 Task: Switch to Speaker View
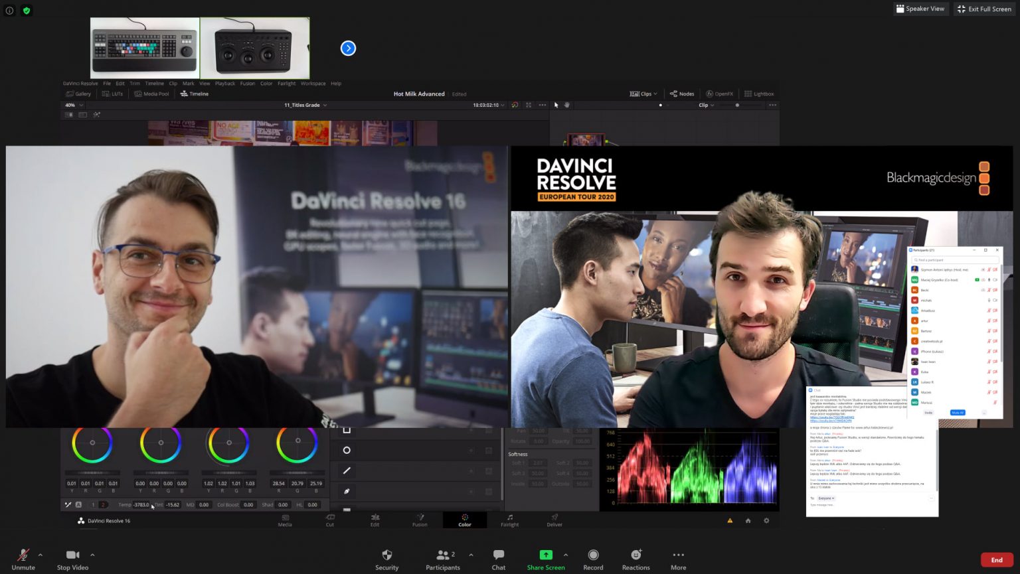(920, 9)
